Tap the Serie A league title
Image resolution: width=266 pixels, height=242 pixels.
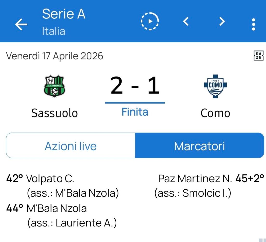[64, 14]
